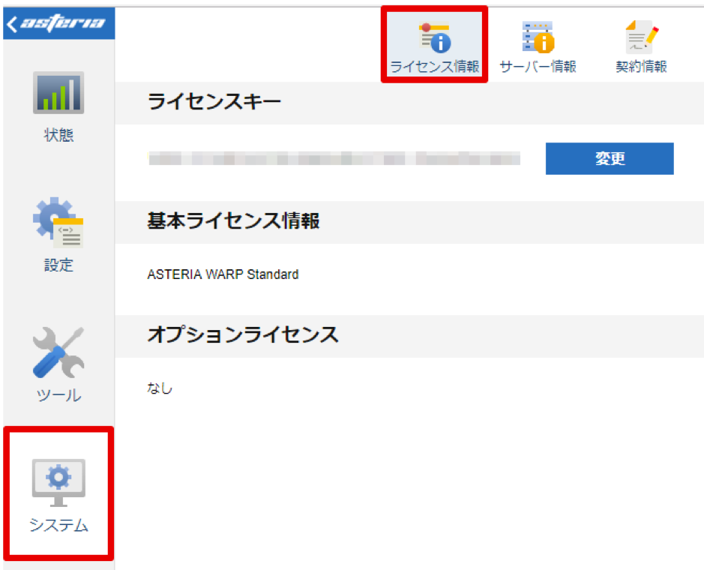
Task: Open the 状態 status section
Action: pyautogui.click(x=58, y=107)
